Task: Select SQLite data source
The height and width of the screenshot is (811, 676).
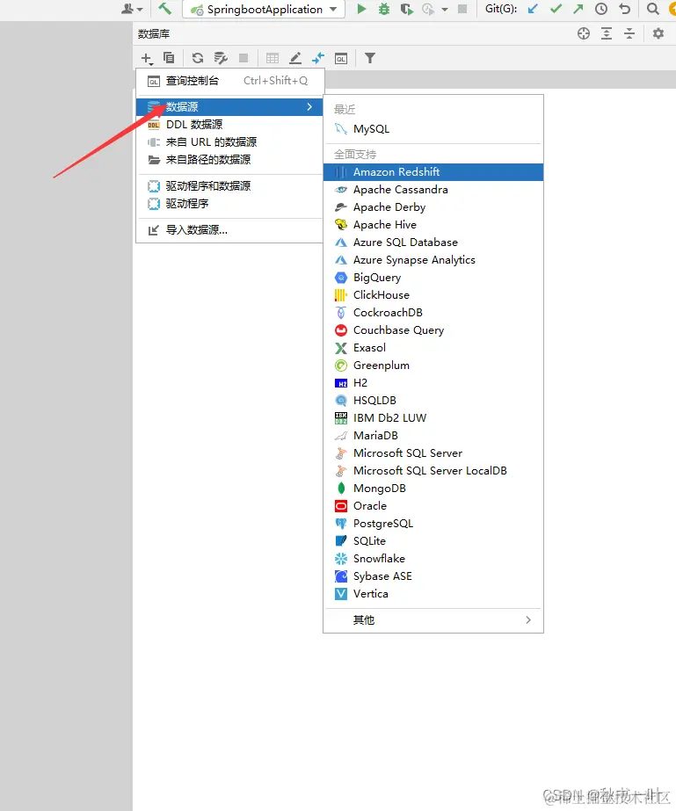Action: point(433,541)
